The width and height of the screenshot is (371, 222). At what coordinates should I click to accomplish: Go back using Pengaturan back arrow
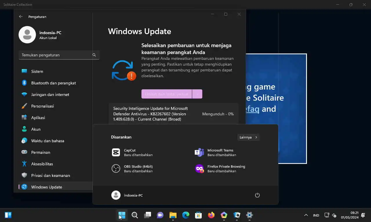21,16
